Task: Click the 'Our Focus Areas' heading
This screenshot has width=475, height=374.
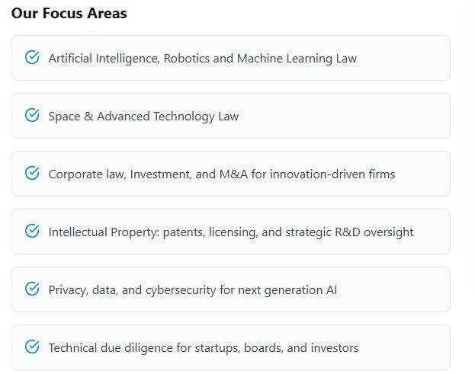Action: (x=69, y=14)
